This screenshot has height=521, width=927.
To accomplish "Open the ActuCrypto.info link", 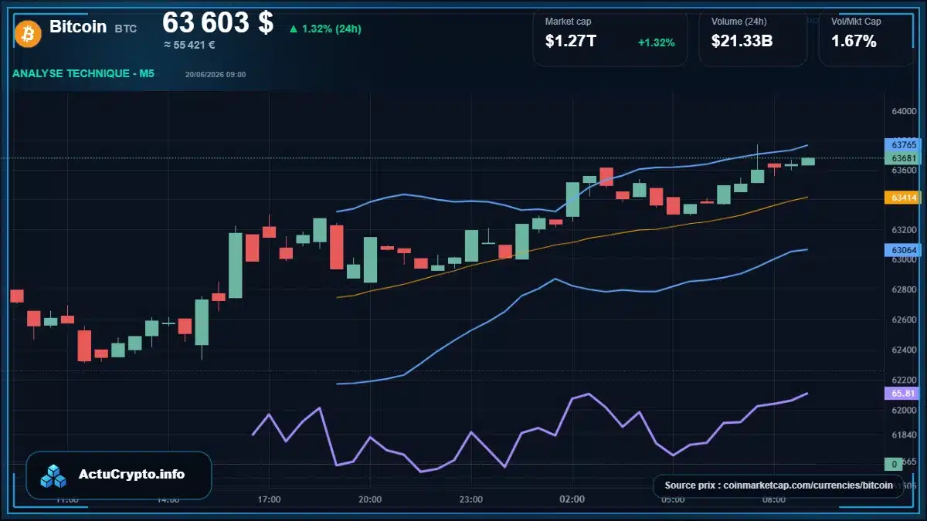I will [x=131, y=475].
